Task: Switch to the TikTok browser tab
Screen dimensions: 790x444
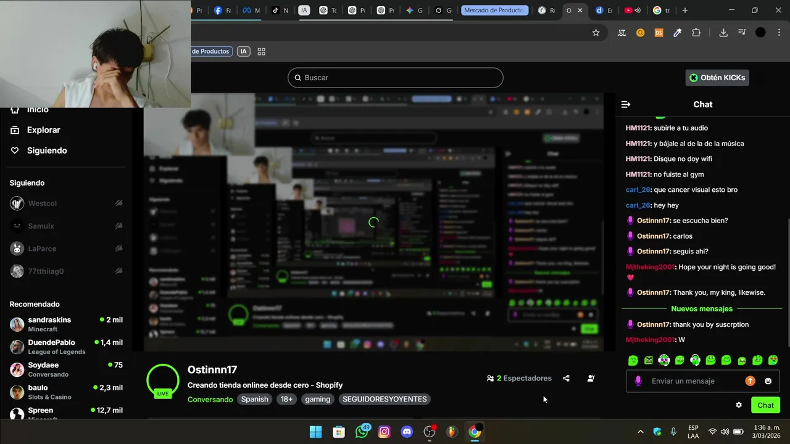Action: [x=280, y=10]
